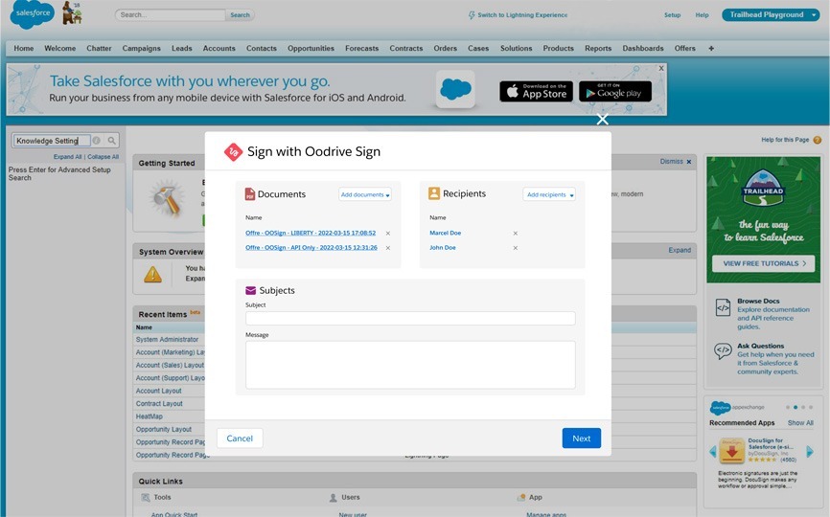Open the System Administrator recent item
Image resolution: width=830 pixels, height=517 pixels.
click(167, 339)
